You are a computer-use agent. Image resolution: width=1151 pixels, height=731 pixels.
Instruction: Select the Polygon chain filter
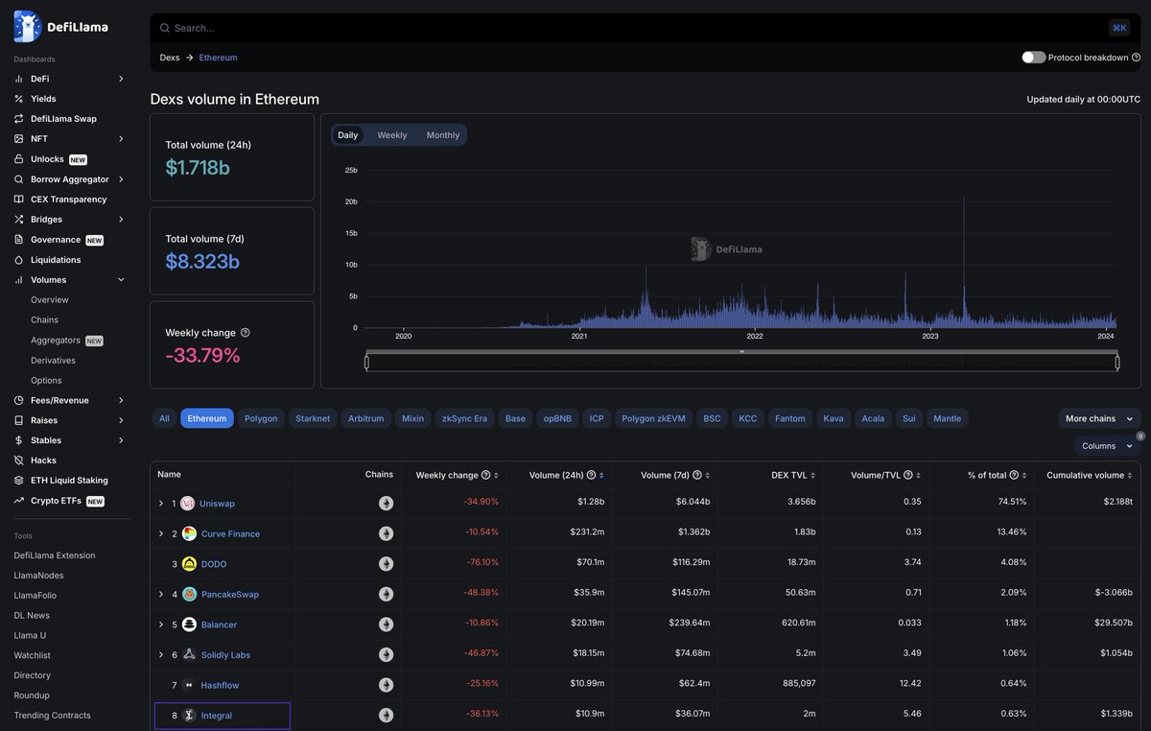click(x=261, y=418)
